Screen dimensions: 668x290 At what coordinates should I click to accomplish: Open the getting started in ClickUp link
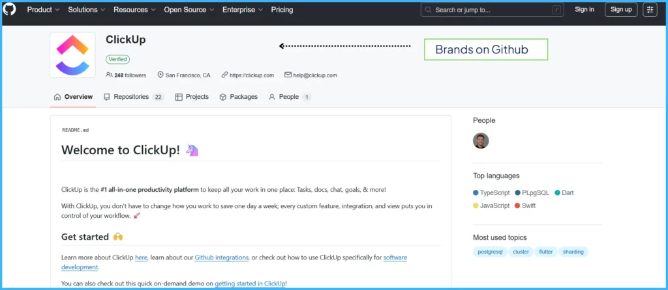coord(250,283)
